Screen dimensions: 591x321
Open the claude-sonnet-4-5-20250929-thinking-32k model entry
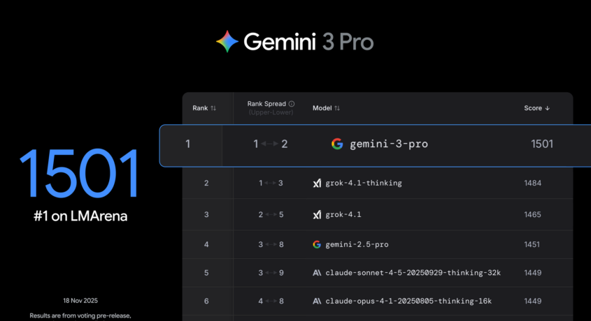[x=413, y=273]
